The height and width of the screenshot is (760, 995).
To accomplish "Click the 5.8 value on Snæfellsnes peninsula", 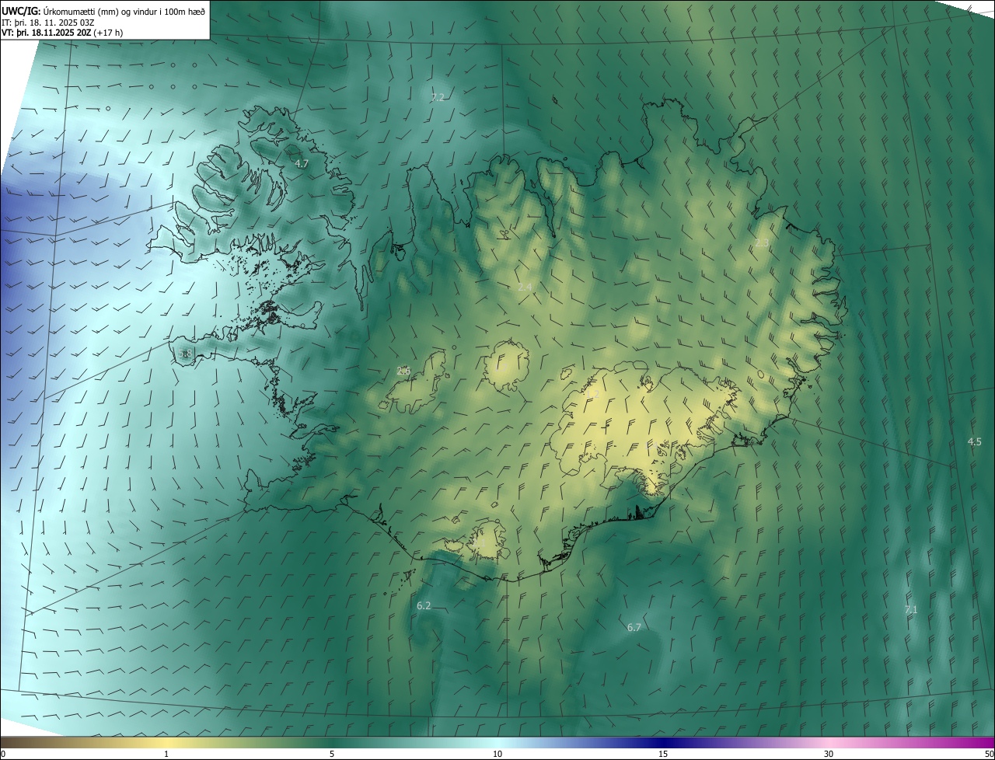I will (185, 354).
